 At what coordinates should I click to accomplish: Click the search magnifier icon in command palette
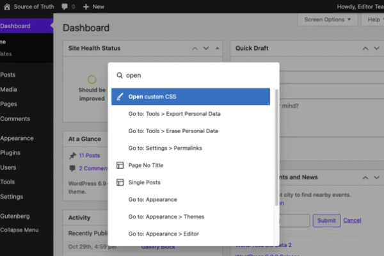point(119,75)
